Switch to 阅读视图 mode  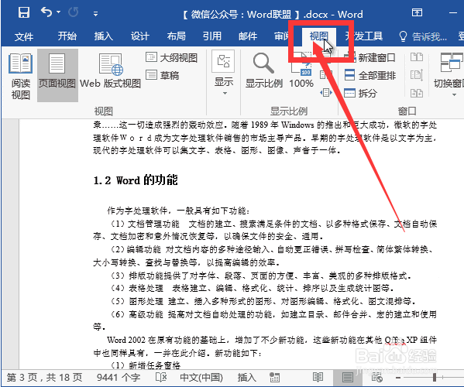tap(20, 76)
